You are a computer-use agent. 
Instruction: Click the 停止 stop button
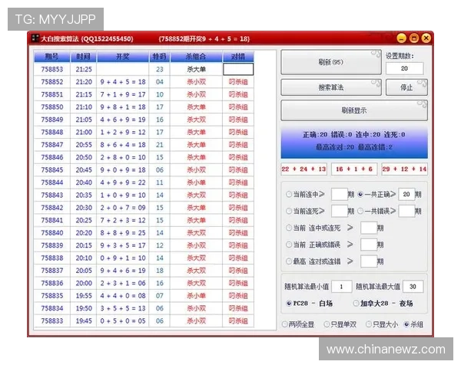pos(406,87)
